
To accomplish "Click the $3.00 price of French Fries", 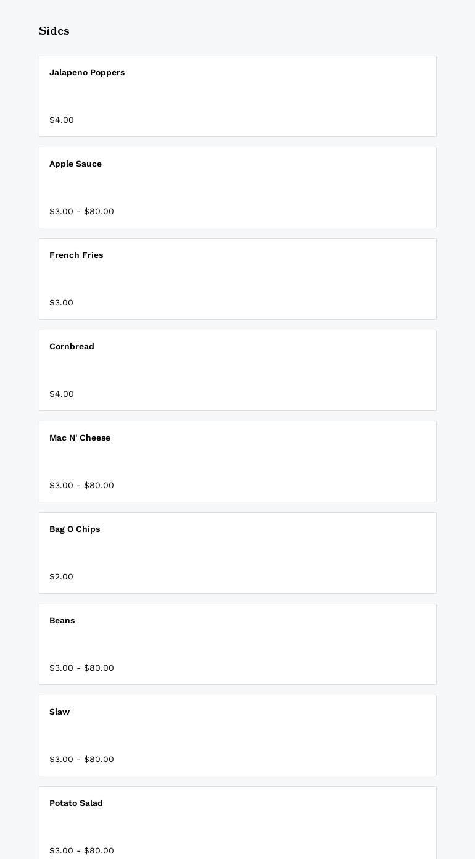I will tap(61, 303).
